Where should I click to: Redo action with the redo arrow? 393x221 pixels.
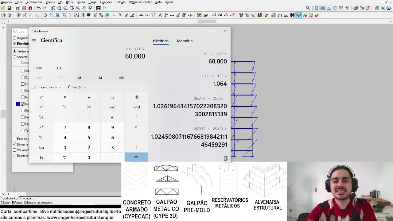click(x=45, y=8)
